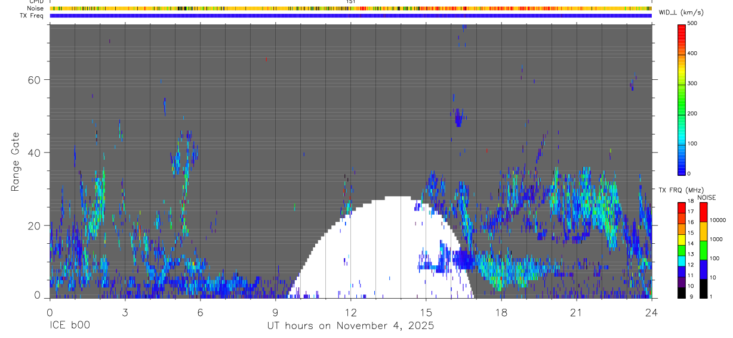Click the 300 tick on spectral width scale
This screenshot has width=733, height=338.
[692, 83]
